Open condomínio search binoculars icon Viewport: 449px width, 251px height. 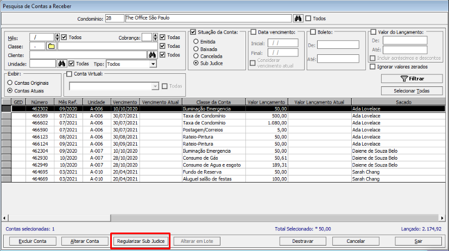(x=298, y=18)
